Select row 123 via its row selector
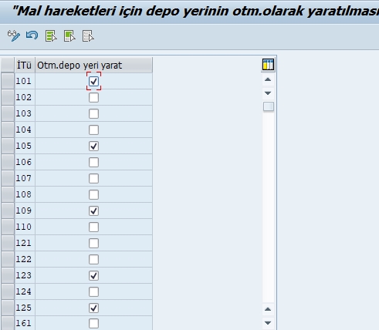 point(8,275)
